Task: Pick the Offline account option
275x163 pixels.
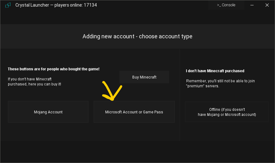Action: (x=227, y=112)
